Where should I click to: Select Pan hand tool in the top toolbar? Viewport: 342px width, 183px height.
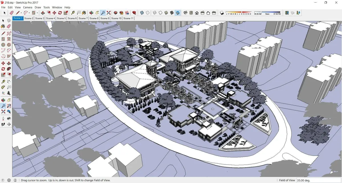click(97, 13)
